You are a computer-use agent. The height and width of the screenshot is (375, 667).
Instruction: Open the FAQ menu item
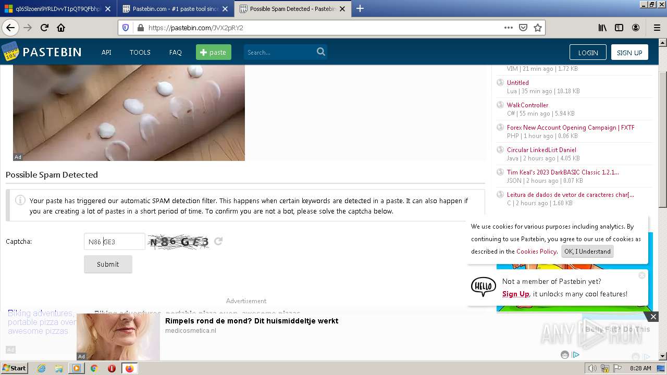pos(176,52)
